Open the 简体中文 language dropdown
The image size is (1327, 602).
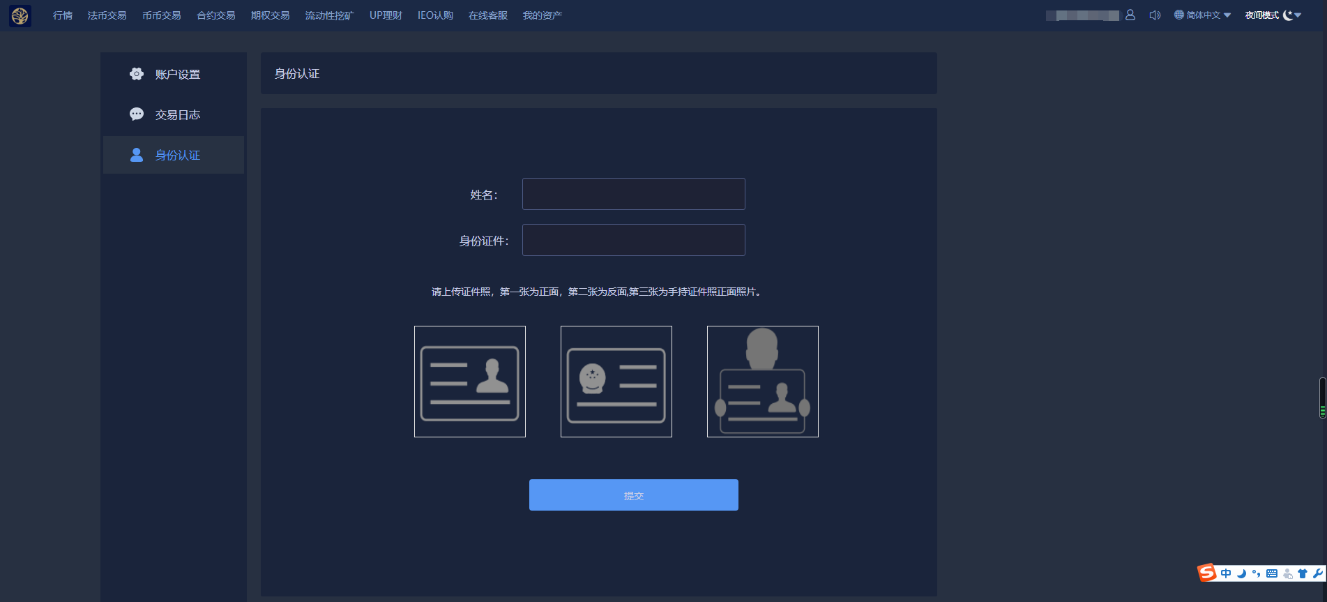pyautogui.click(x=1203, y=15)
